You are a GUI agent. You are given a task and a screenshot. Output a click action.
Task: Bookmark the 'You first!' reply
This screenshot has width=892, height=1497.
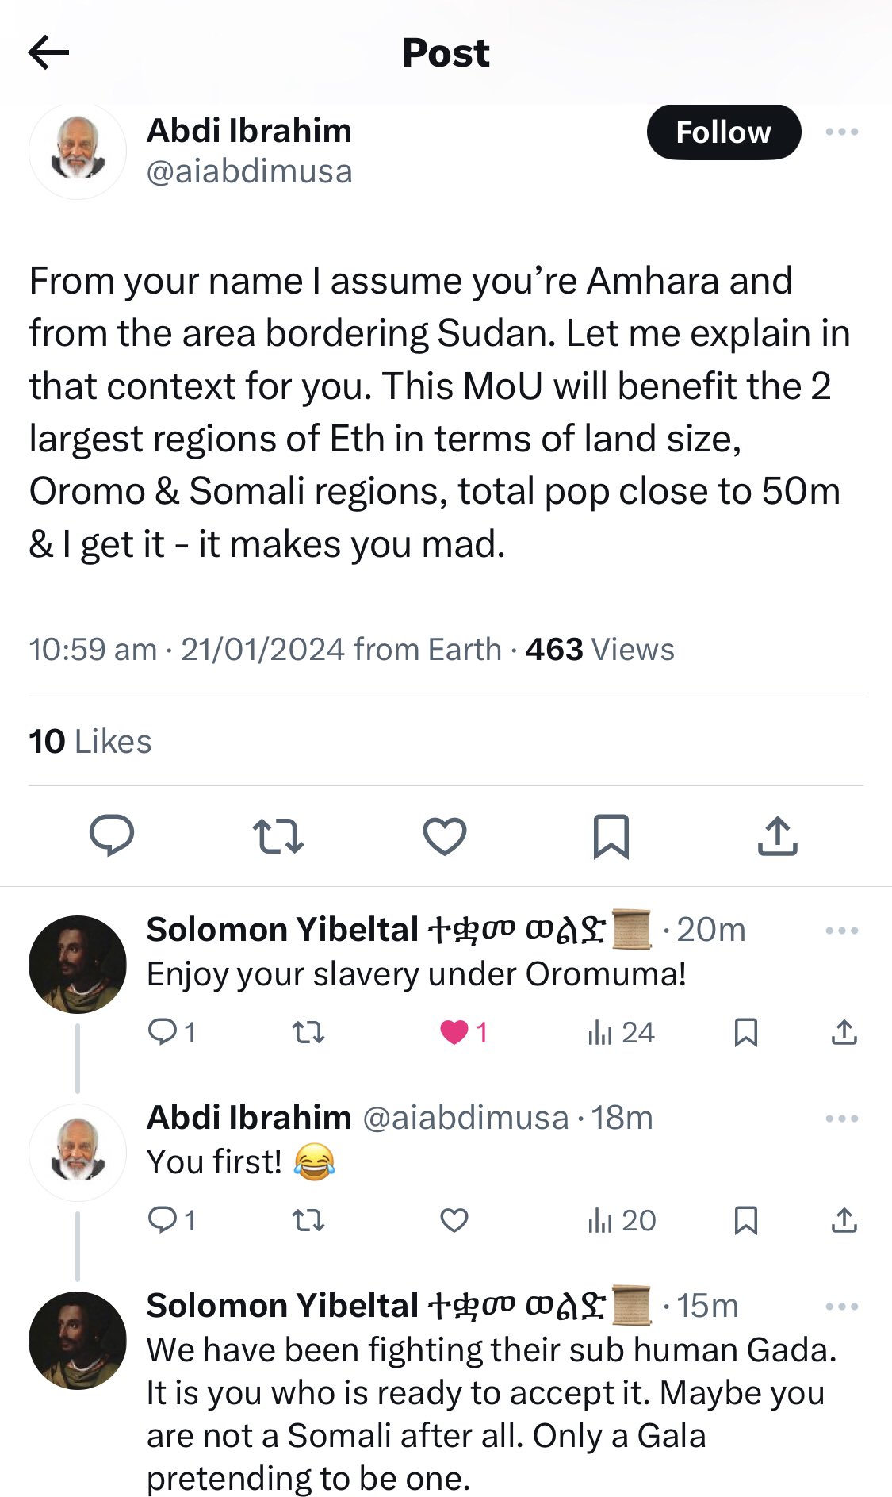pyautogui.click(x=745, y=1220)
